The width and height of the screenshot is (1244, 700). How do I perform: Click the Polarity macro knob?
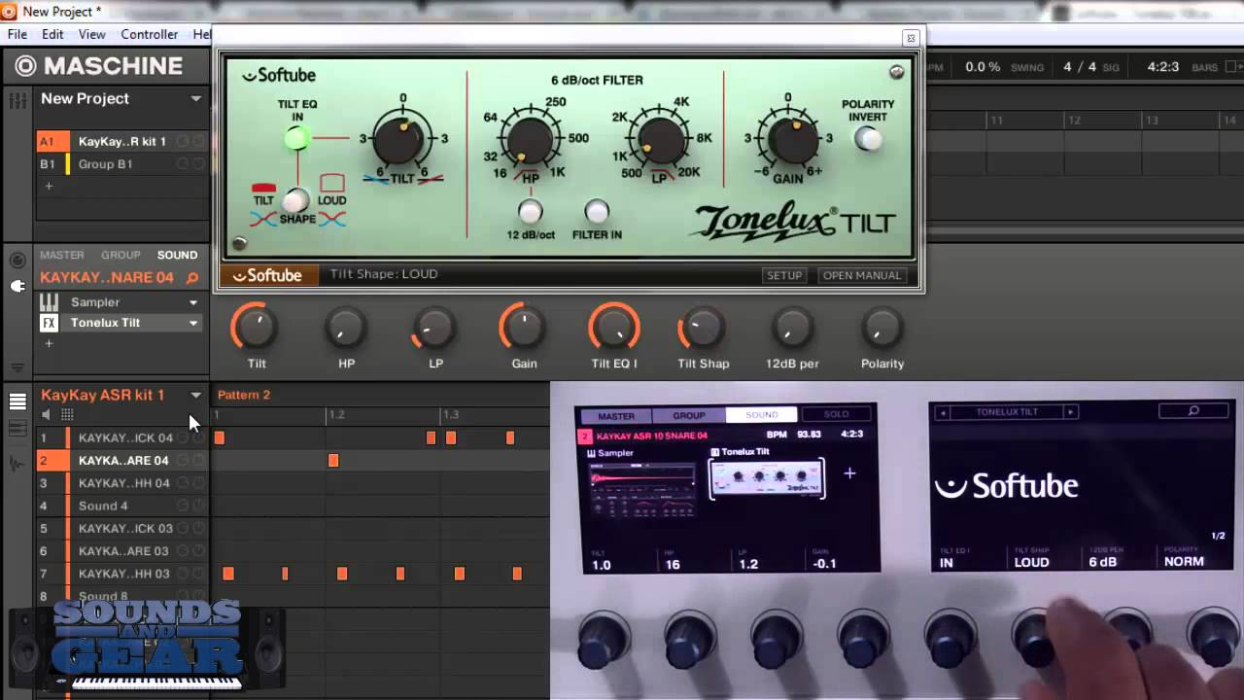(882, 328)
